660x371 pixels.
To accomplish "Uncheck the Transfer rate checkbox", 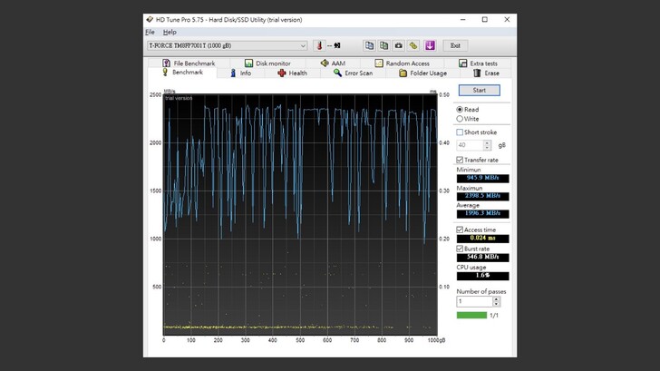I will [461, 160].
